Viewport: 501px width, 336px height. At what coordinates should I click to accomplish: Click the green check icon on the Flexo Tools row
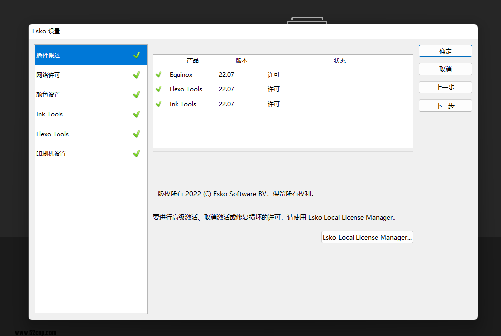(x=158, y=89)
